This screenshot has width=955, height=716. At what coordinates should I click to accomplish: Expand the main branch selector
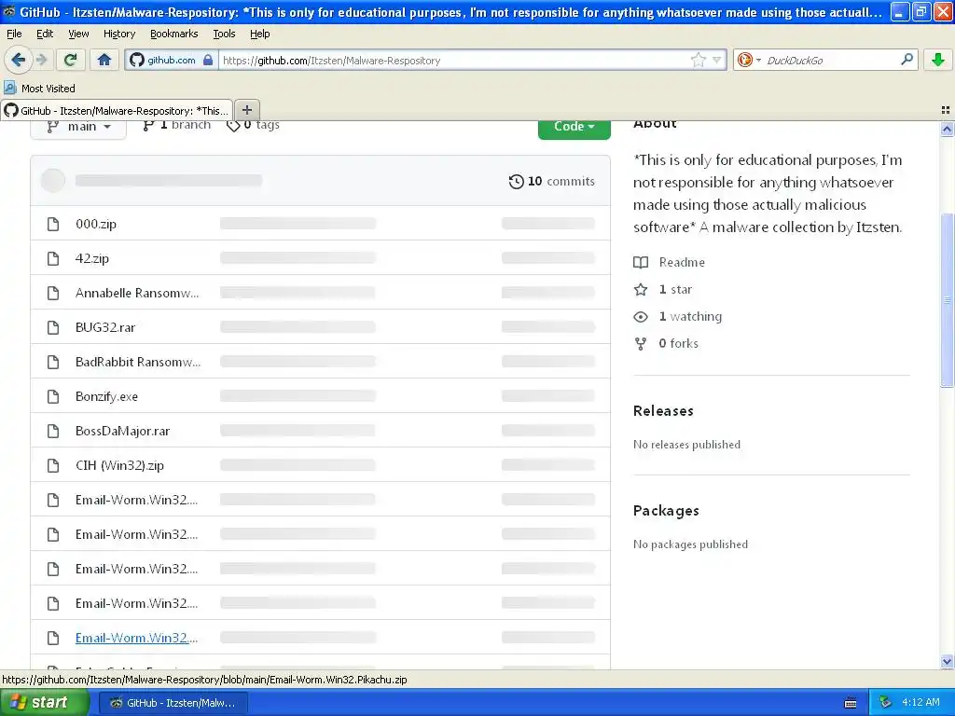click(78, 127)
